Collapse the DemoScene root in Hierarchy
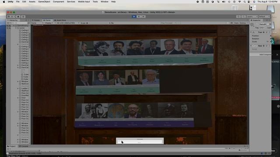The width and height of the screenshot is (280, 157). pos(14,26)
